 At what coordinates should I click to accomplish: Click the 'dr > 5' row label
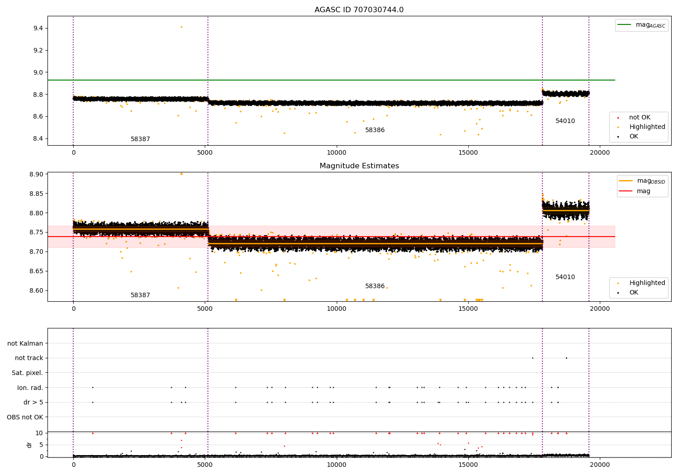click(33, 403)
